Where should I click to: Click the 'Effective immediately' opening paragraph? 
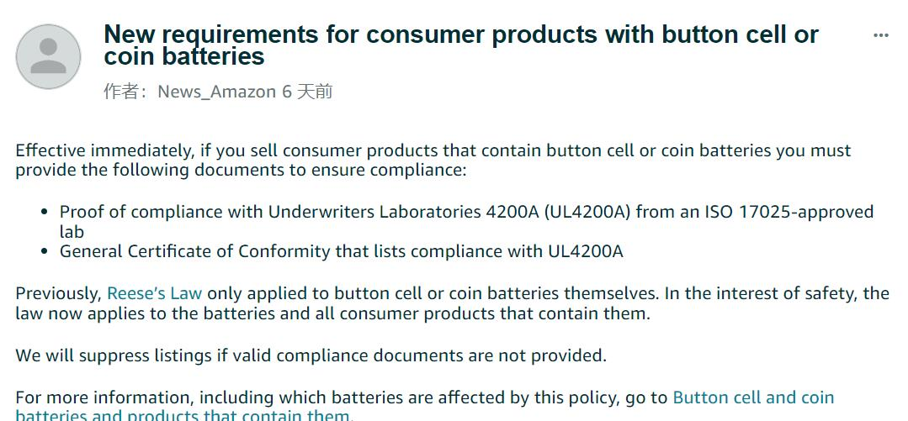click(433, 161)
